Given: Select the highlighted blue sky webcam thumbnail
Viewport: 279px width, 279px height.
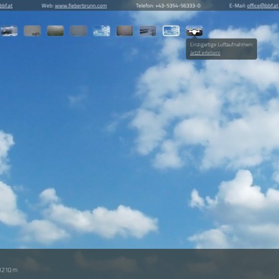Looking at the screenshot, I should [171, 31].
